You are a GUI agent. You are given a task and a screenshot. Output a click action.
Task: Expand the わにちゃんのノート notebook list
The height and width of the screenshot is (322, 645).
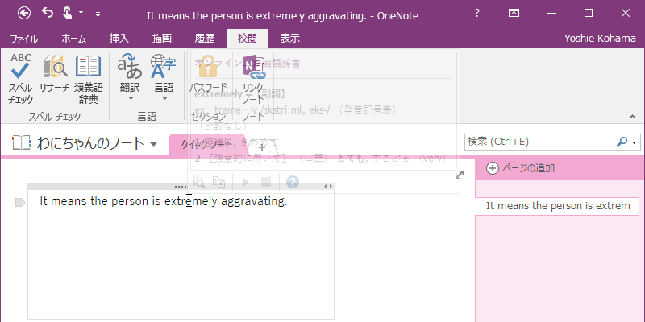153,144
